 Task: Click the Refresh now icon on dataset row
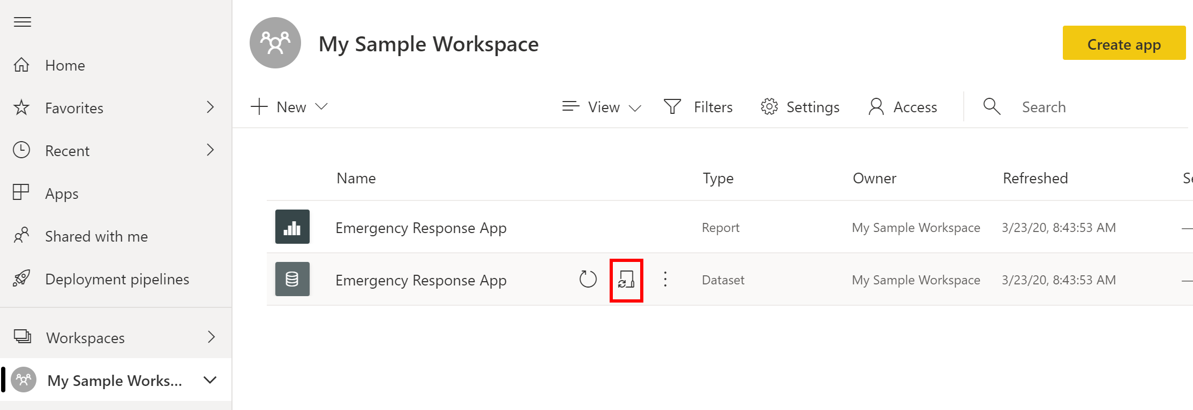[588, 279]
